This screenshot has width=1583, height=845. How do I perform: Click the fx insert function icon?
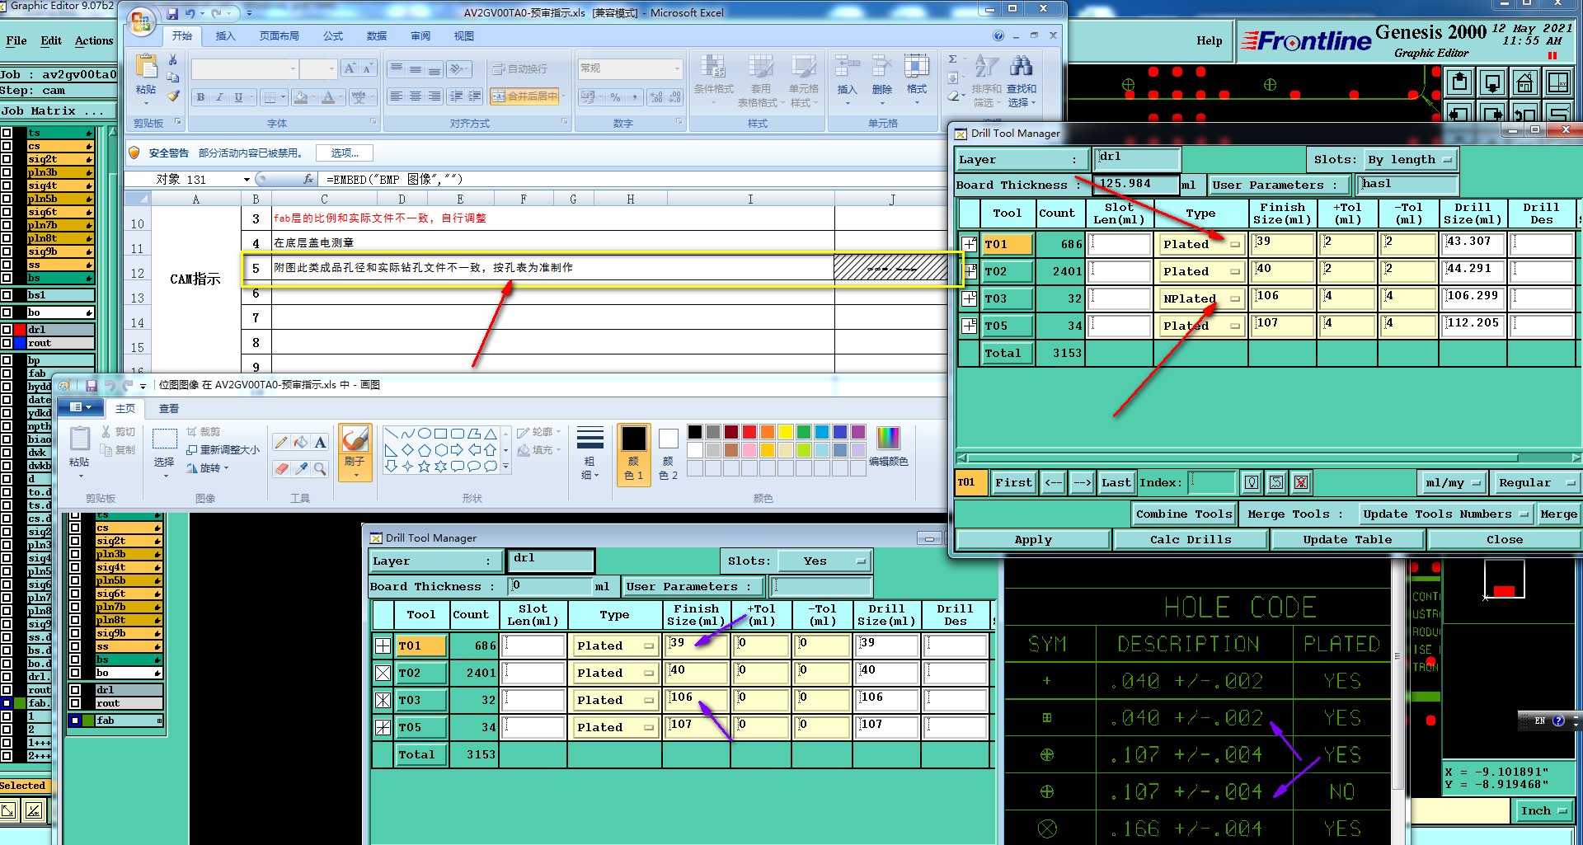[308, 179]
